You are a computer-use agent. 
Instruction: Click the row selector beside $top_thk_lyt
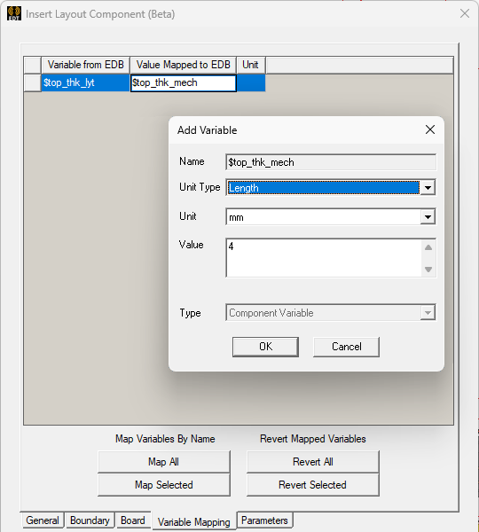pyautogui.click(x=32, y=82)
